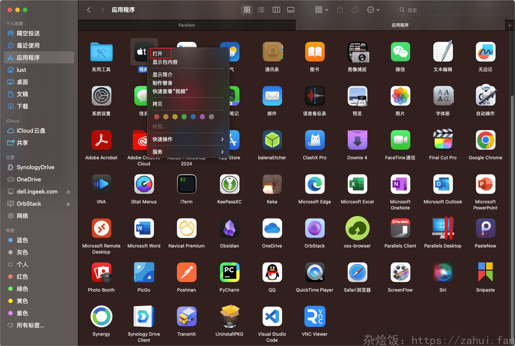Apply the red tag color dot
Image resolution: width=515 pixels, height=346 pixels.
point(156,117)
